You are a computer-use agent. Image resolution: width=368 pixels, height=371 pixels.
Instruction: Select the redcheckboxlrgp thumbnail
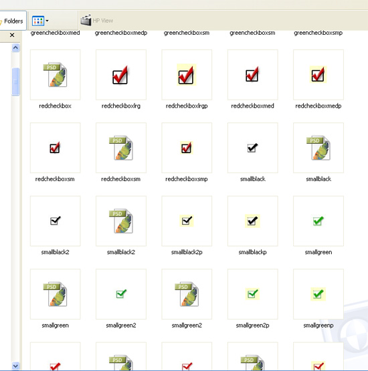point(187,75)
